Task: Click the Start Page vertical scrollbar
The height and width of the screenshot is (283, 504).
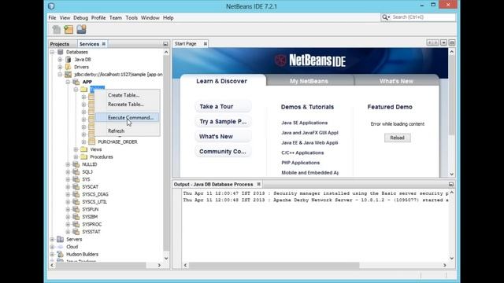Action: (x=451, y=96)
